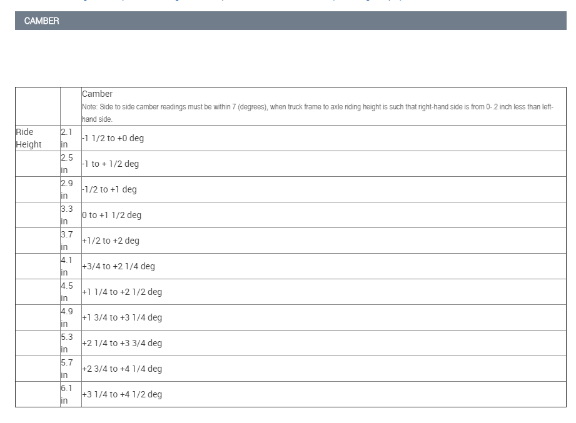Click the Camber column heading text

tap(98, 94)
